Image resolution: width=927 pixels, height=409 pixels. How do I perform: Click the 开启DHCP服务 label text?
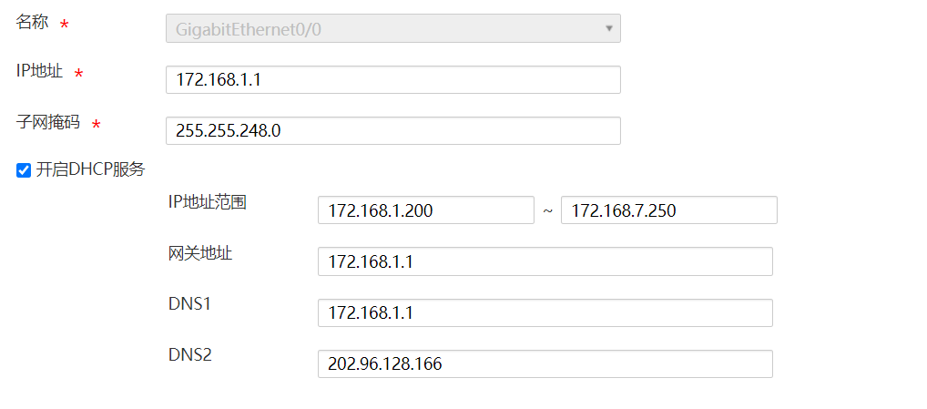[x=90, y=169]
